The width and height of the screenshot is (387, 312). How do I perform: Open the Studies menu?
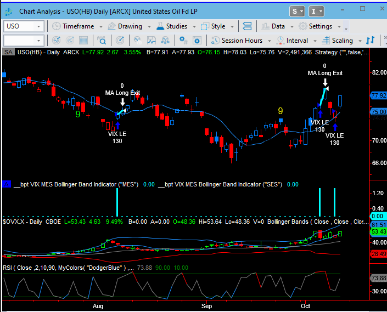tap(172, 26)
